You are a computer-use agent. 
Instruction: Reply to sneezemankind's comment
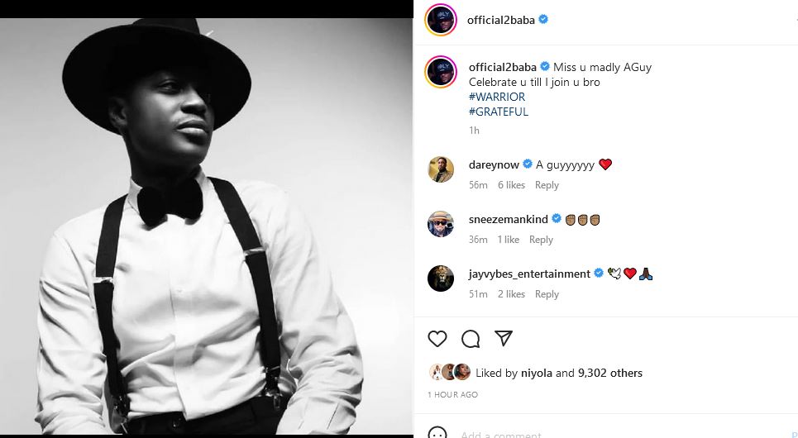pos(541,240)
